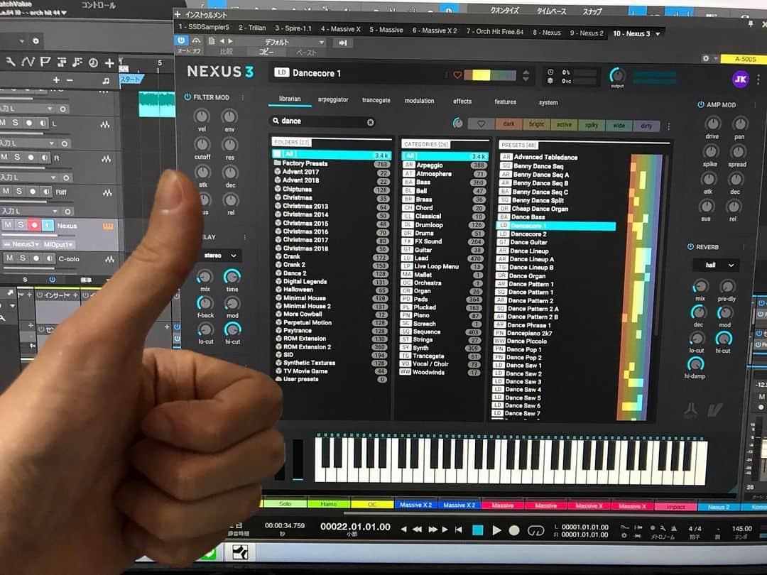Click the instrument window settings gear
The image size is (767, 575).
point(705,58)
